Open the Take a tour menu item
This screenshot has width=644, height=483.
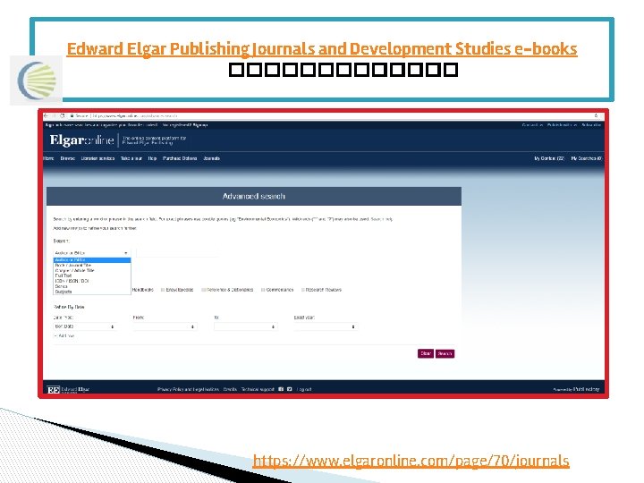131,158
